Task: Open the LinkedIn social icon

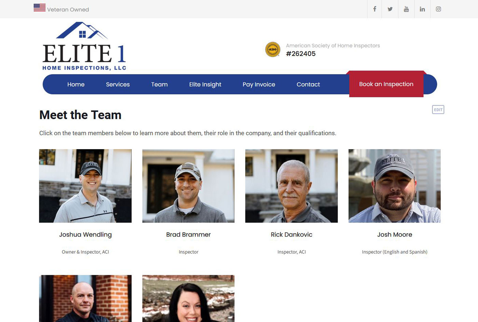Action: 422,9
